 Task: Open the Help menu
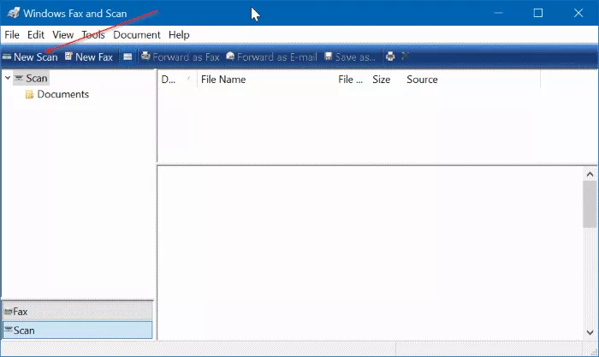click(179, 35)
